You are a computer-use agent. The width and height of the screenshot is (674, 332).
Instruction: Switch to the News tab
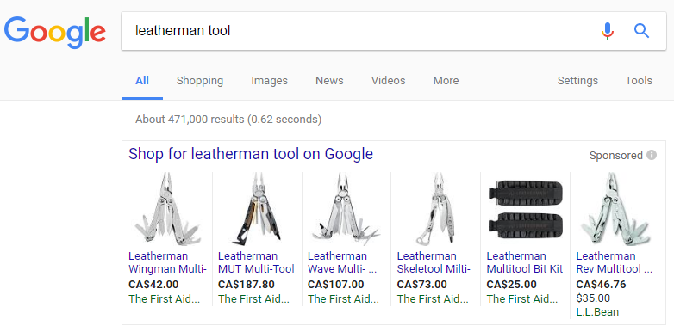point(329,81)
